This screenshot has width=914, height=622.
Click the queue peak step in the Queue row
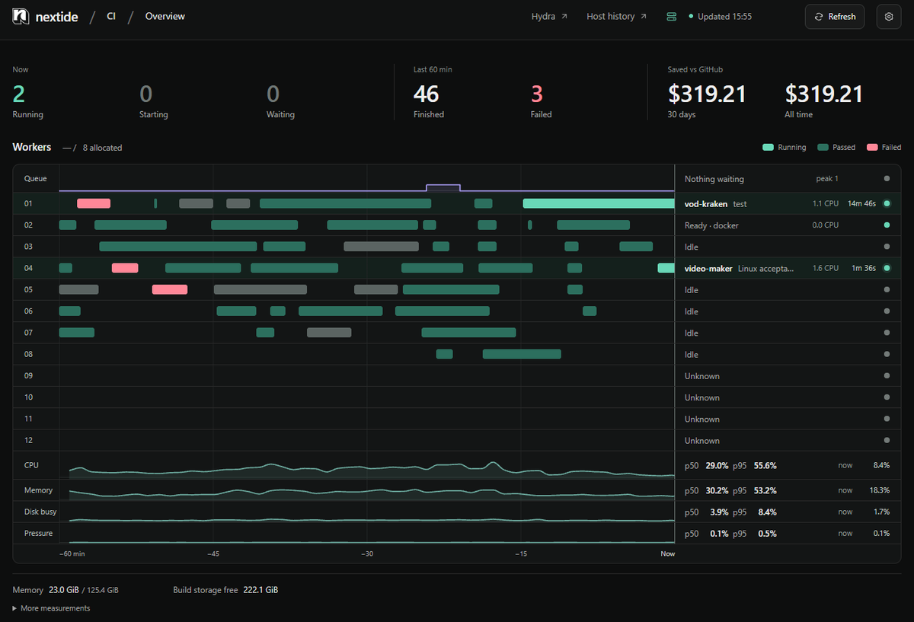pyautogui.click(x=443, y=187)
